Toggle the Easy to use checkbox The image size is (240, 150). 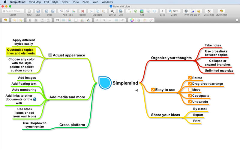153,89
